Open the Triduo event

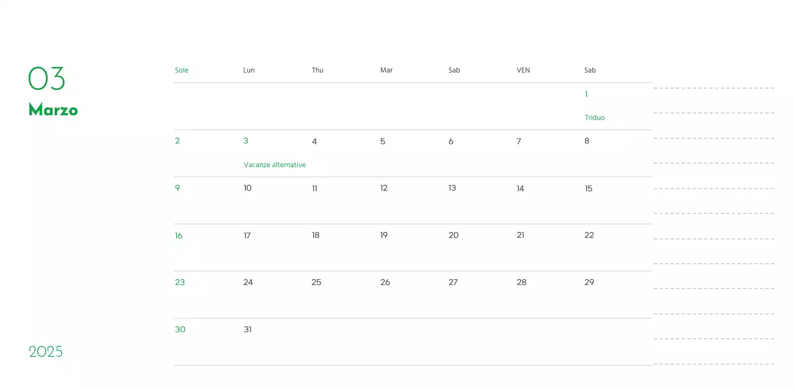pos(594,118)
